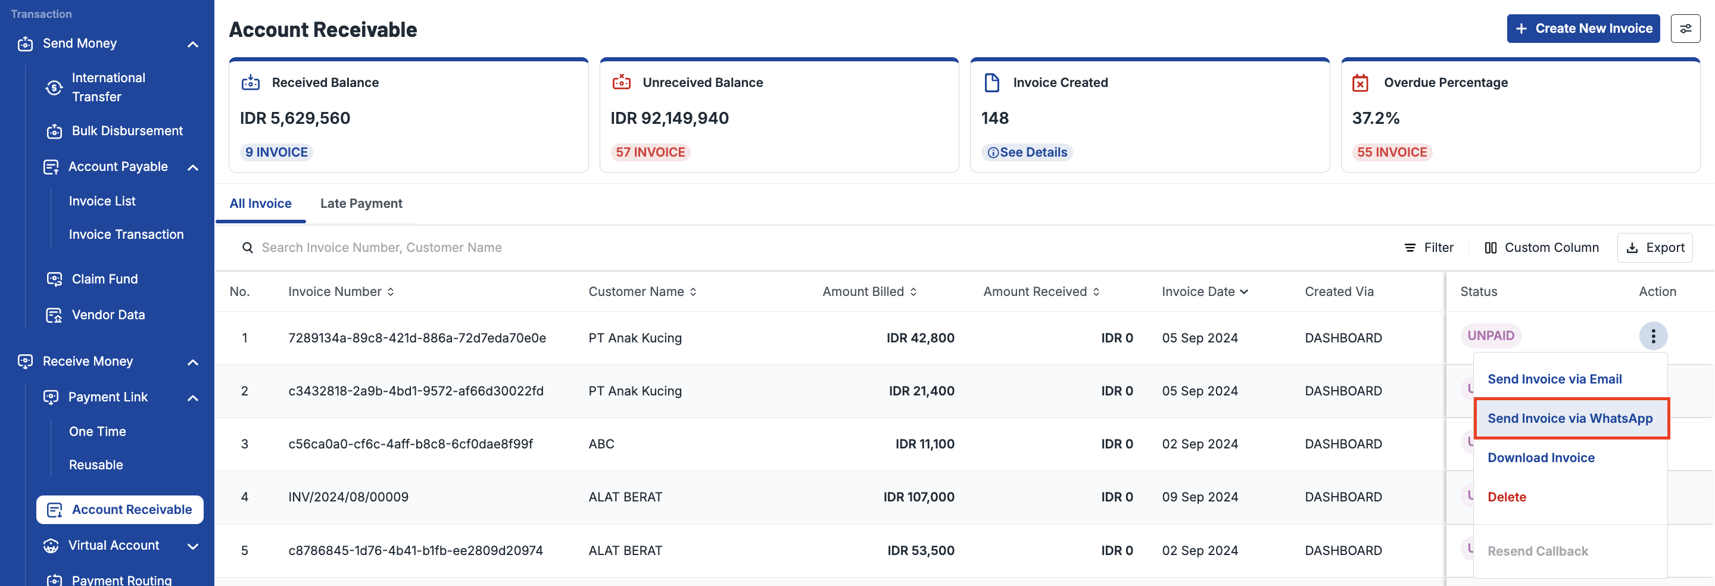Click the Export download icon button

point(1632,248)
